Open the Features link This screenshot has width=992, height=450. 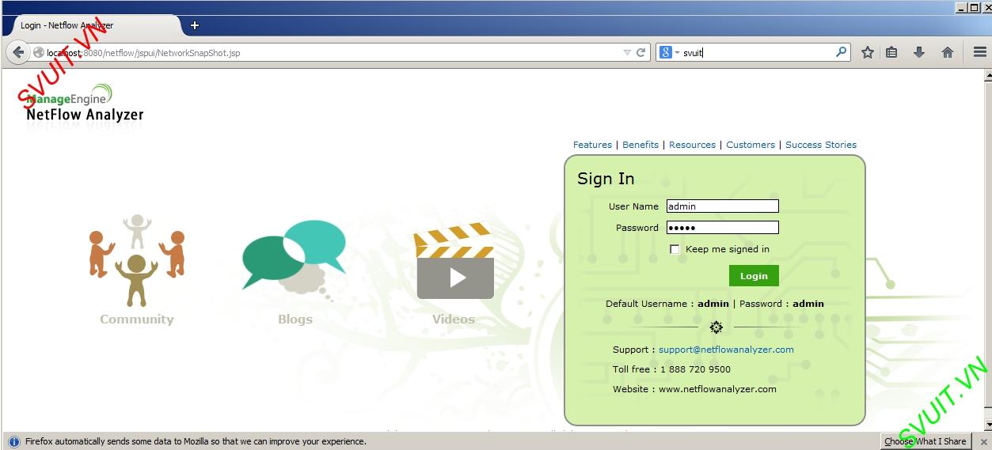point(592,145)
